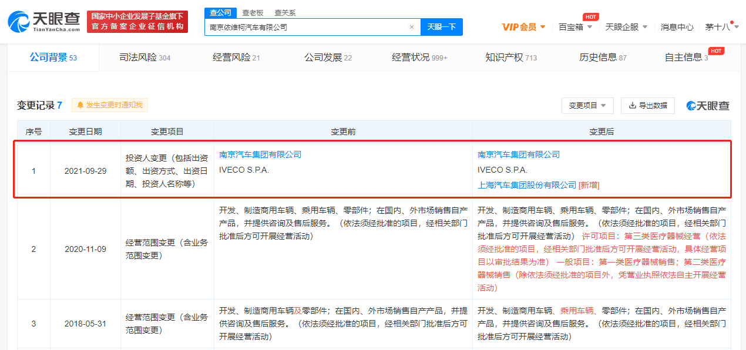Open the 变更项目 filter dropdown
The height and width of the screenshot is (350, 746).
tap(587, 106)
